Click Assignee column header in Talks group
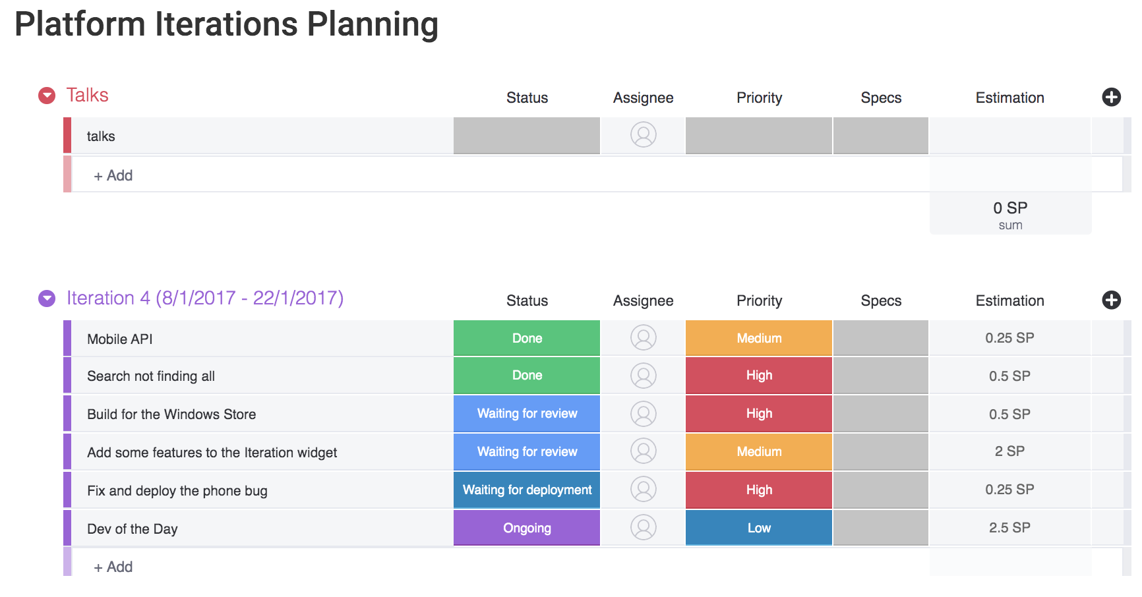Image resolution: width=1142 pixels, height=597 pixels. click(644, 98)
